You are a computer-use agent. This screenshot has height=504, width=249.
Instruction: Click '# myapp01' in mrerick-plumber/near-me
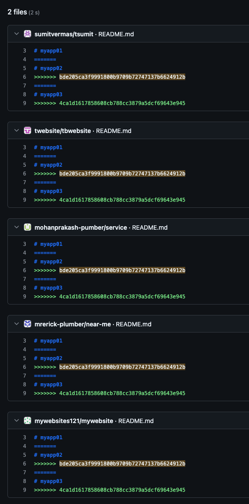click(x=48, y=341)
